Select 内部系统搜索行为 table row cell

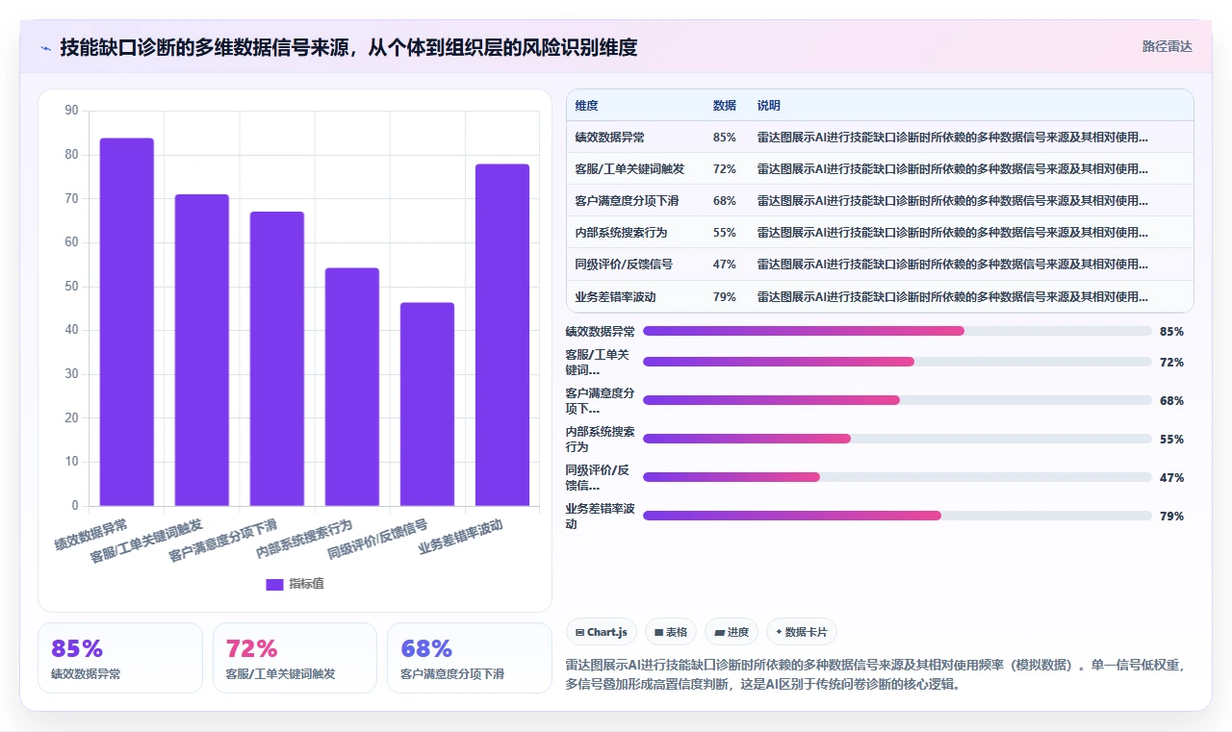tap(621, 233)
